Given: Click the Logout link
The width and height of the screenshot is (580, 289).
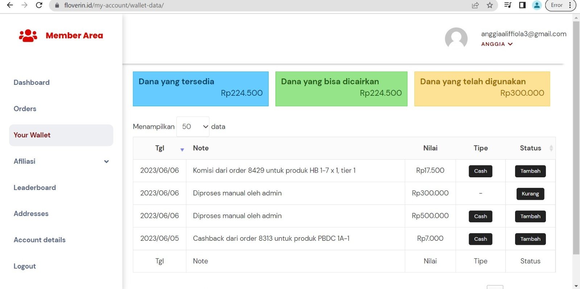Looking at the screenshot, I should (x=25, y=266).
